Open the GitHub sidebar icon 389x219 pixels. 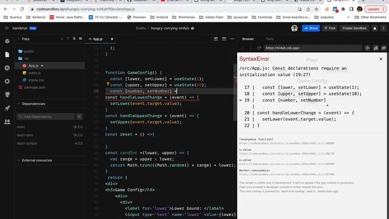coord(7,95)
